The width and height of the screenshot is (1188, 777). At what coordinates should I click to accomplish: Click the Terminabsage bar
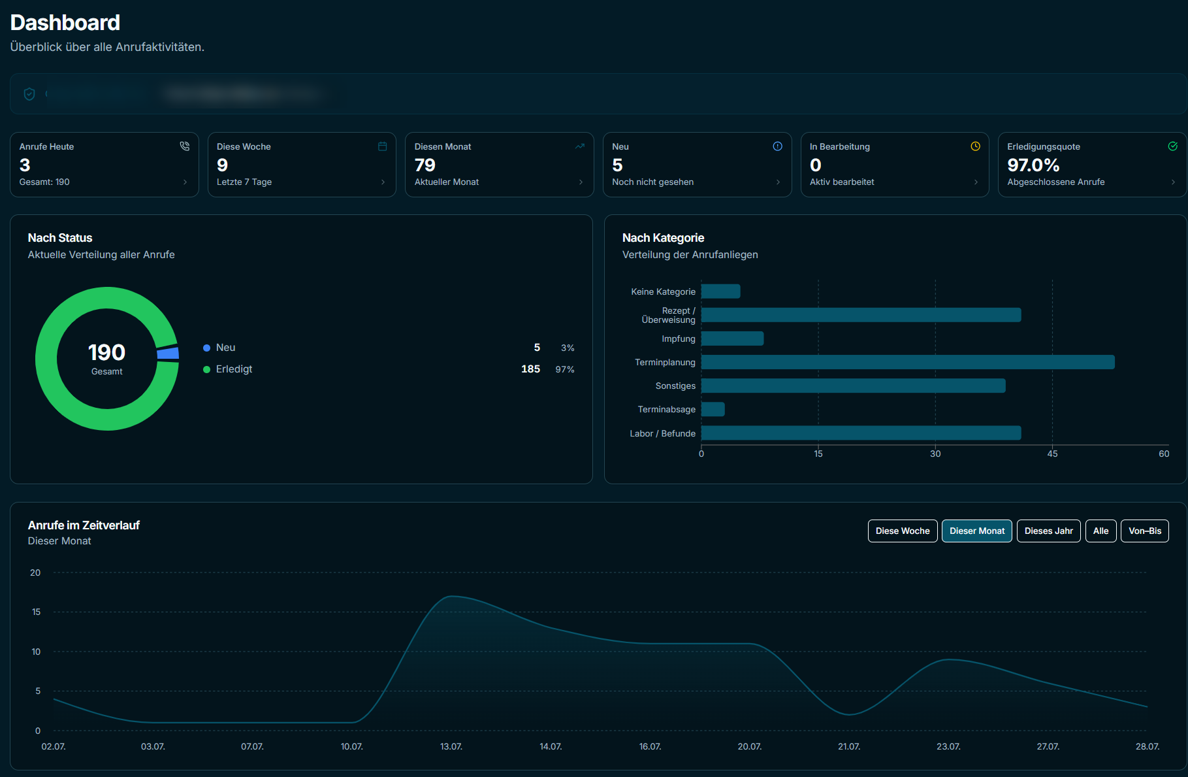point(713,409)
